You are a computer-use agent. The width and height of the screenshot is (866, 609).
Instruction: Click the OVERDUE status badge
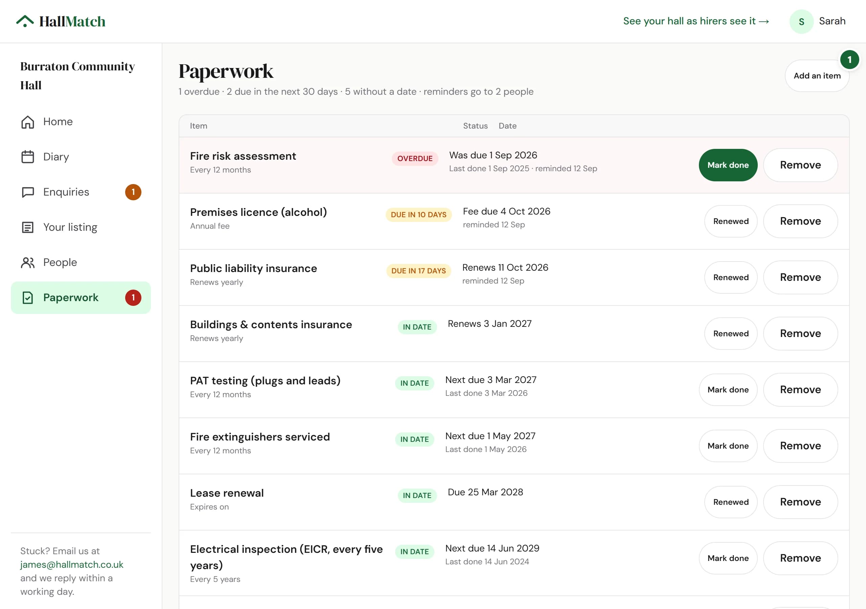click(x=415, y=159)
